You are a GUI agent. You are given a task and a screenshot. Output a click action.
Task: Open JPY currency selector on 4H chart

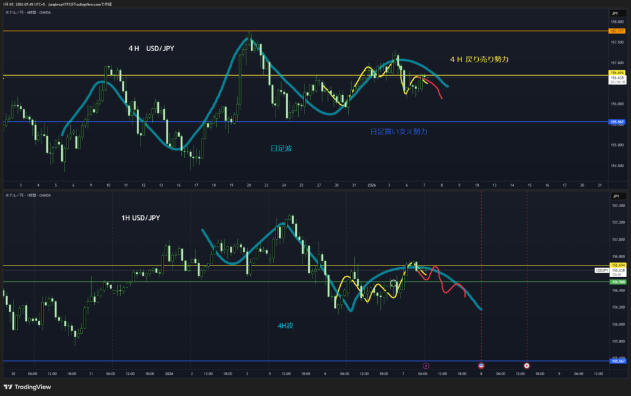(616, 13)
